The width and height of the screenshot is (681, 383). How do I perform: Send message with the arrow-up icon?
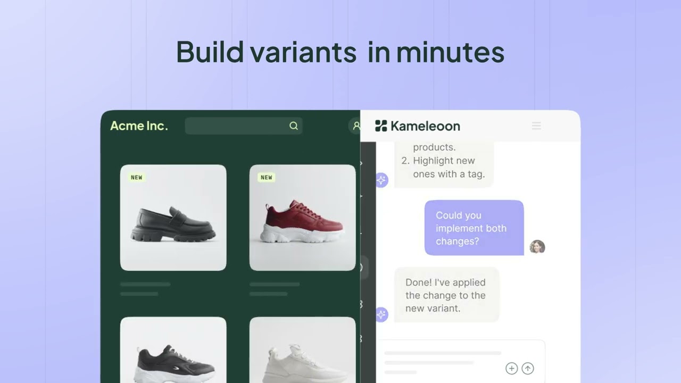(x=528, y=368)
